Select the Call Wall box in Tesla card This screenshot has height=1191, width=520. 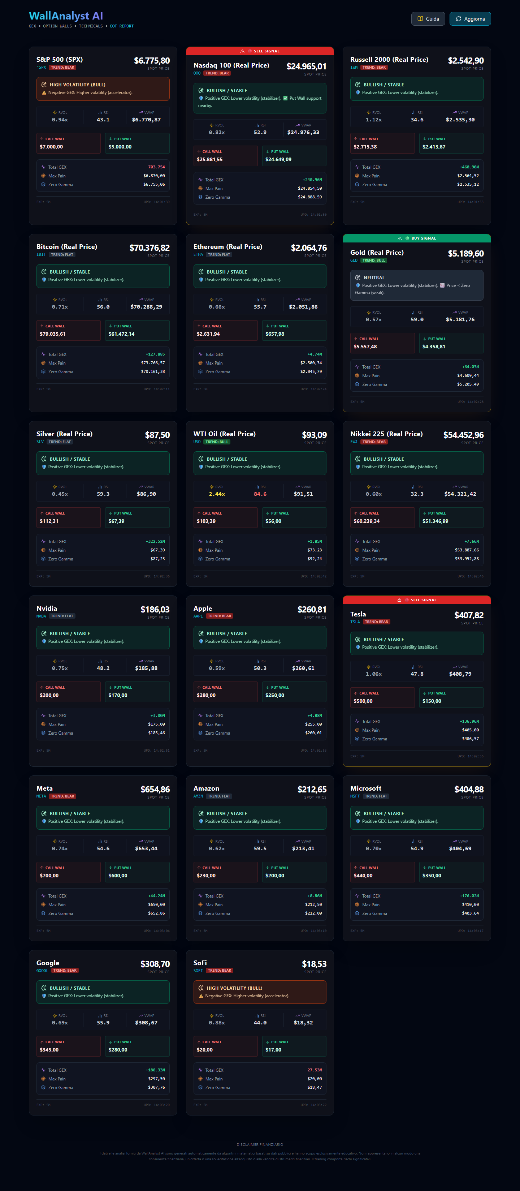point(382,698)
